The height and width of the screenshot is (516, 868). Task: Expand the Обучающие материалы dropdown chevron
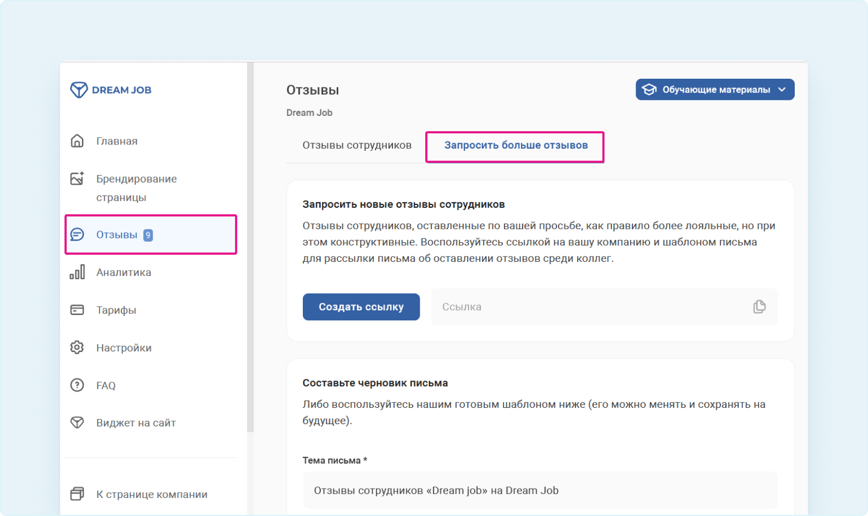pos(782,90)
